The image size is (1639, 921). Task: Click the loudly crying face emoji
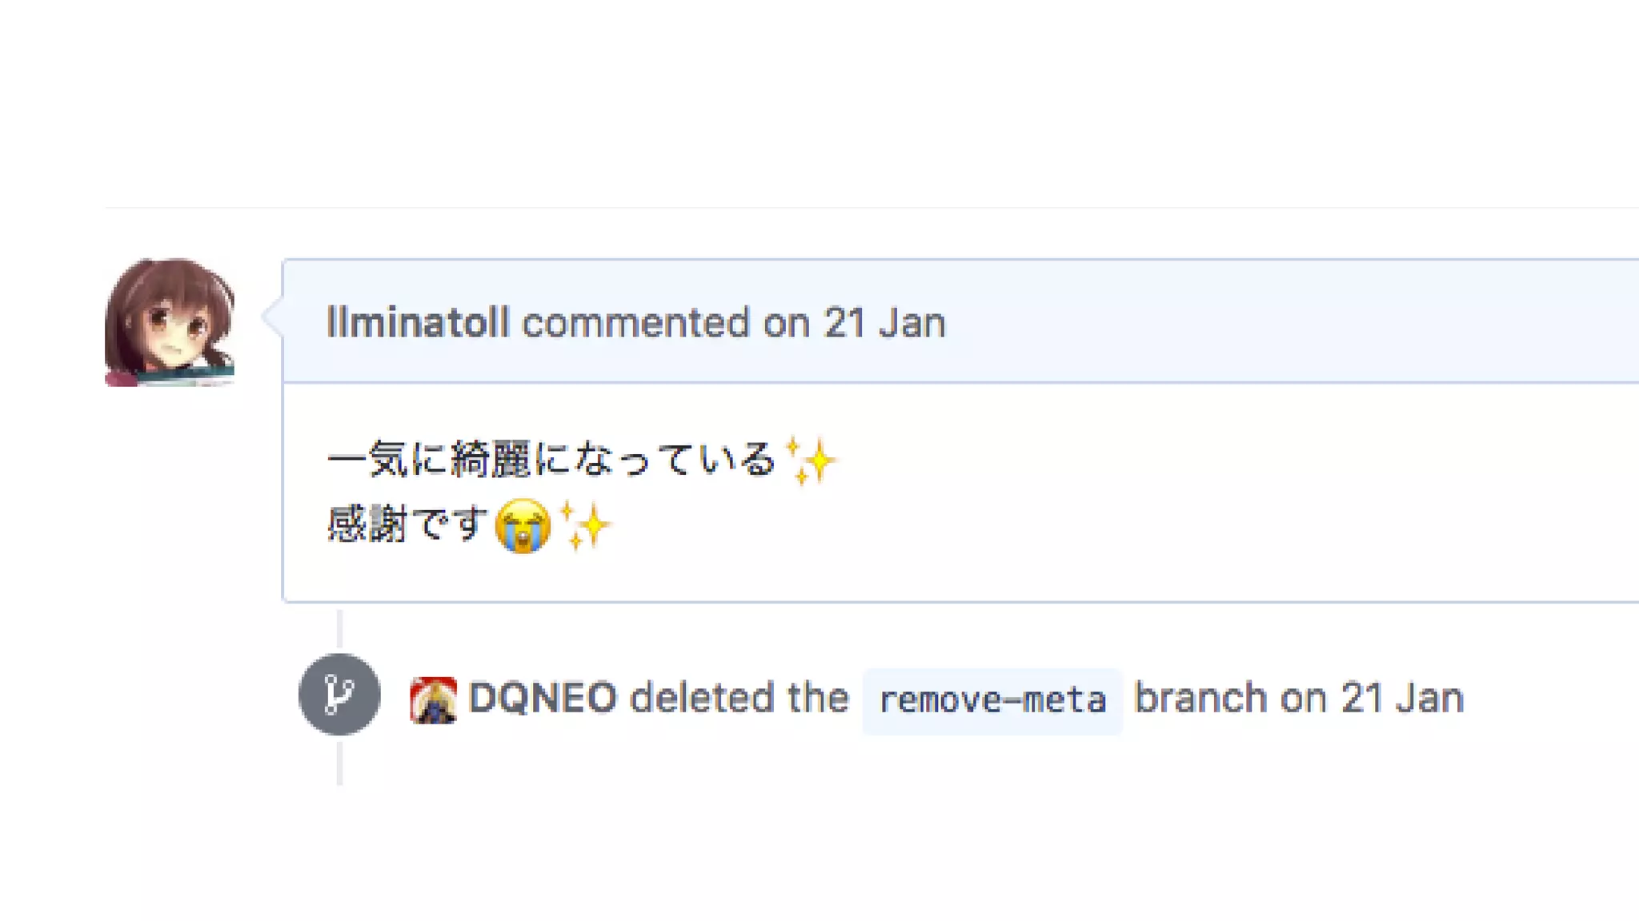pyautogui.click(x=523, y=526)
